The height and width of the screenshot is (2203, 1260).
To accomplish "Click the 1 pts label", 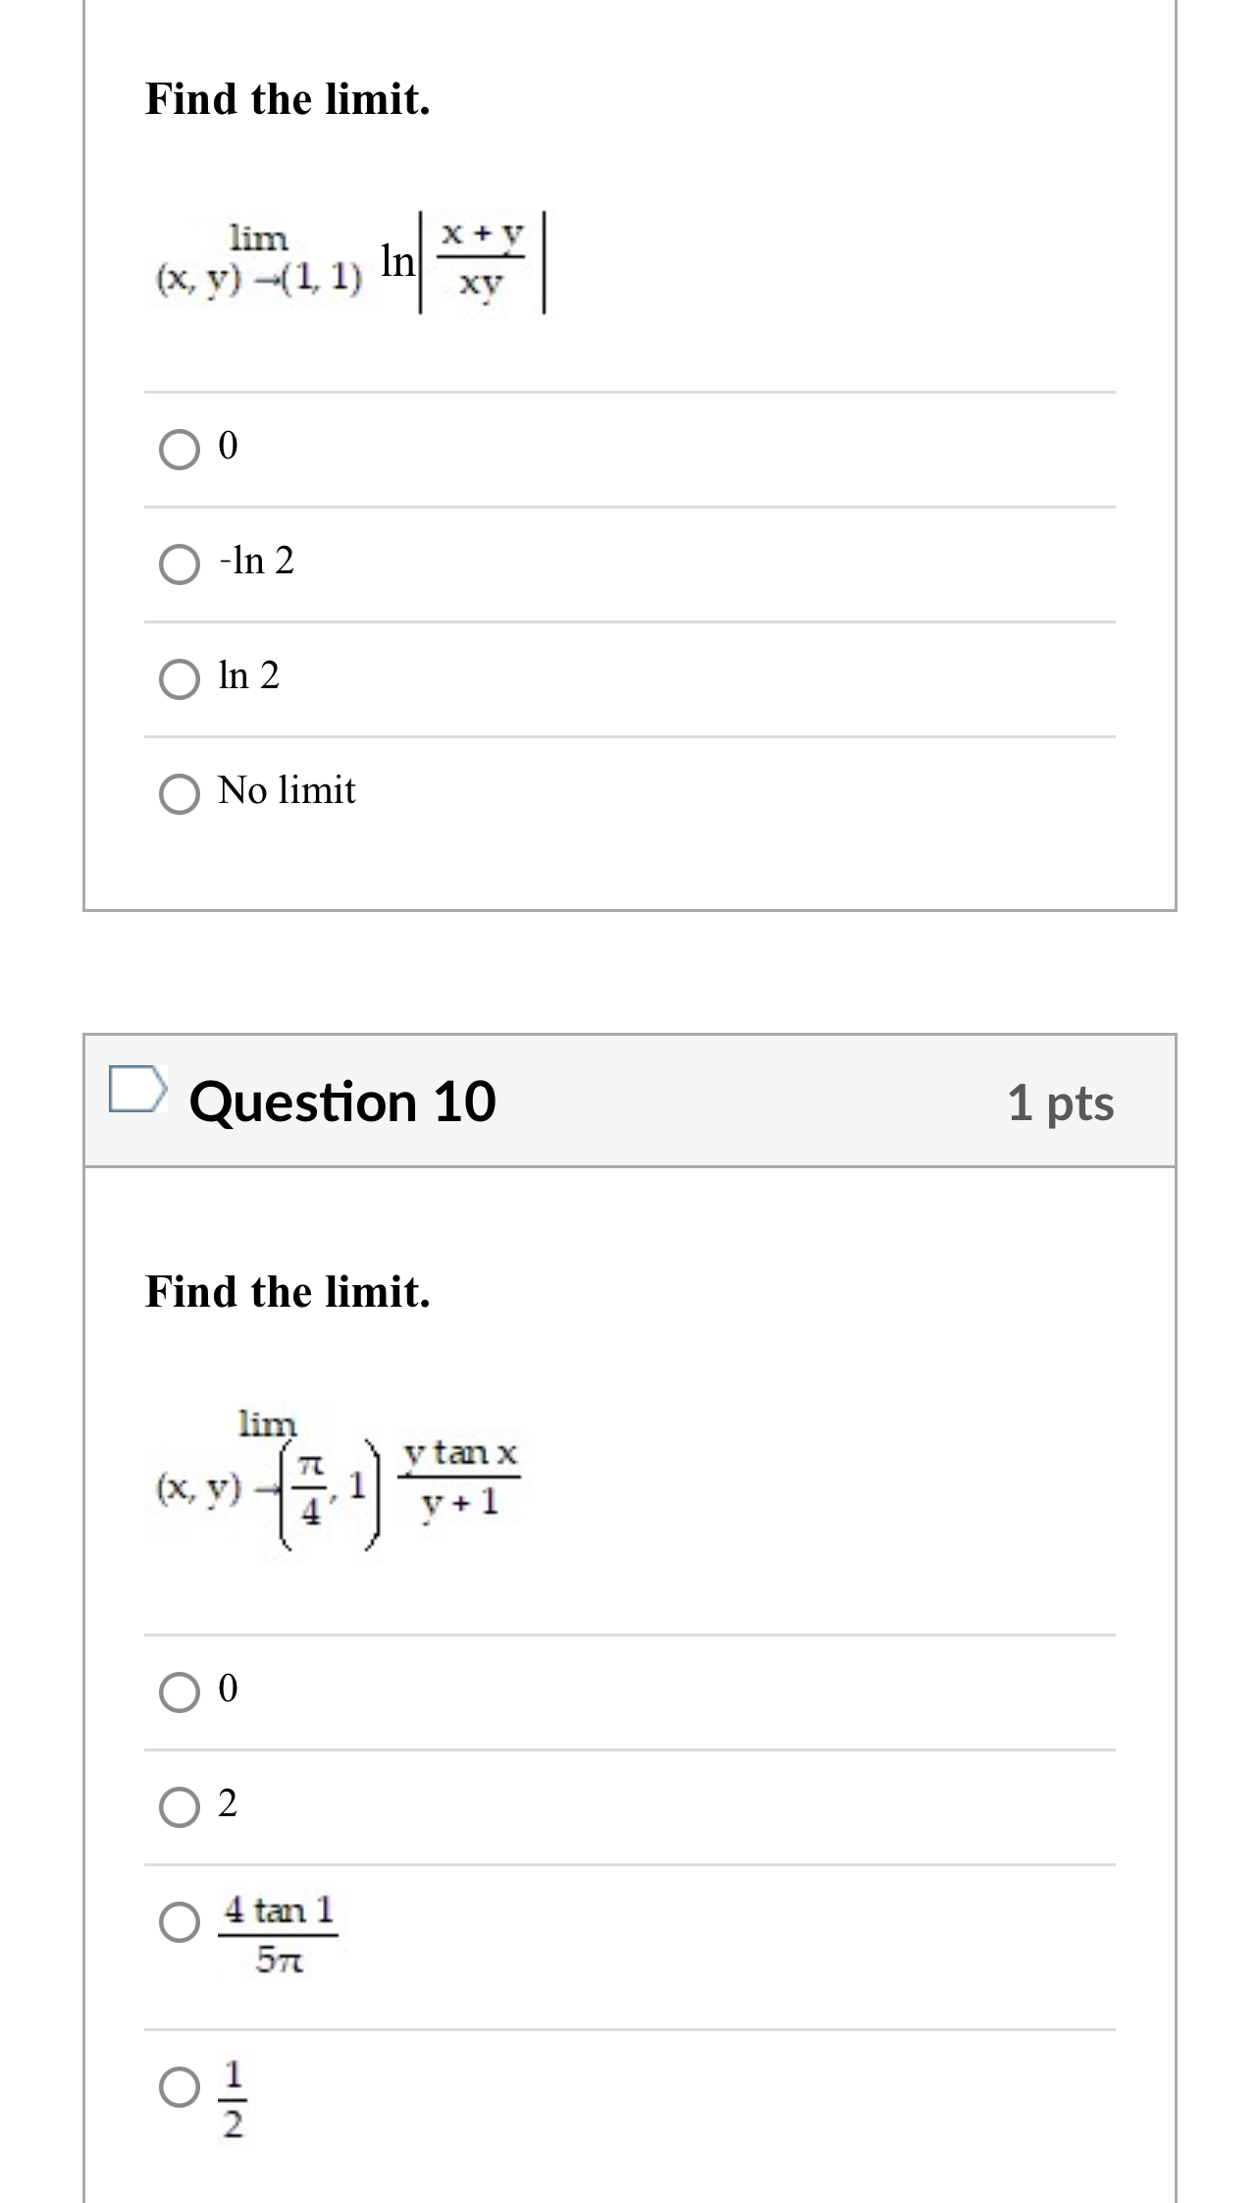I will coord(1061,1101).
